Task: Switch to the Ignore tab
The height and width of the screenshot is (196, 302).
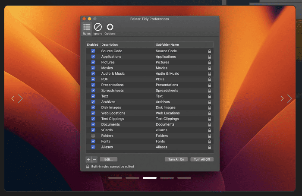Action: coord(98,29)
